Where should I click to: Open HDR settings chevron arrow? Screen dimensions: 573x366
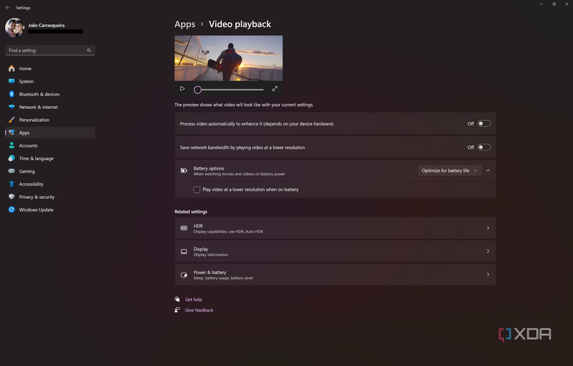(x=488, y=228)
